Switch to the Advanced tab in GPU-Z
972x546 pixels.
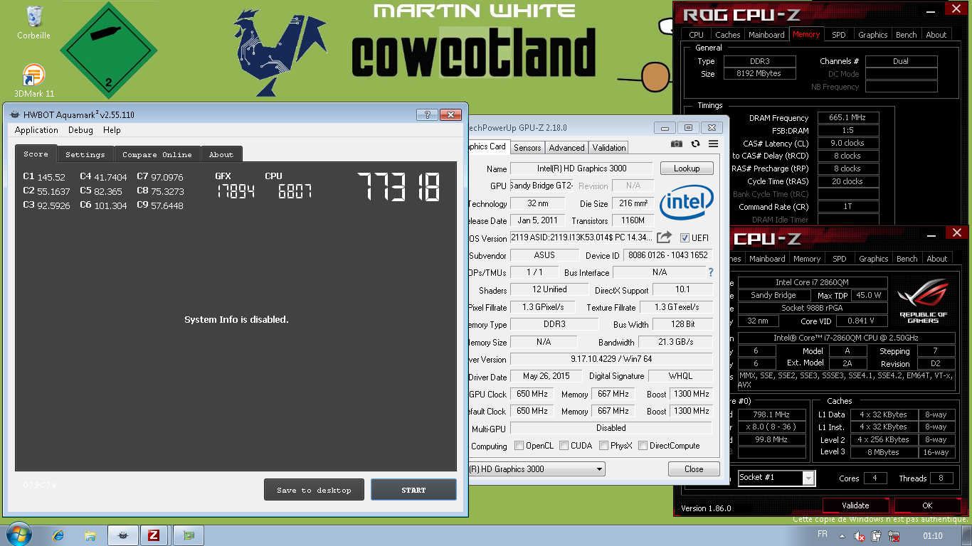(x=567, y=148)
